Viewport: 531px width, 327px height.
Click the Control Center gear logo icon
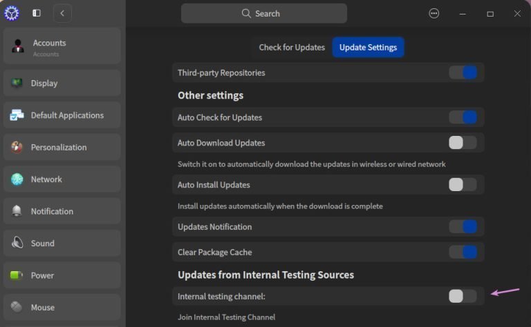pos(12,13)
